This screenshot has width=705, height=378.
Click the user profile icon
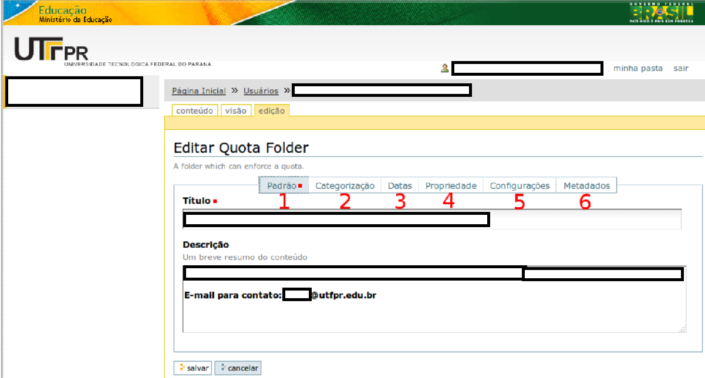444,69
